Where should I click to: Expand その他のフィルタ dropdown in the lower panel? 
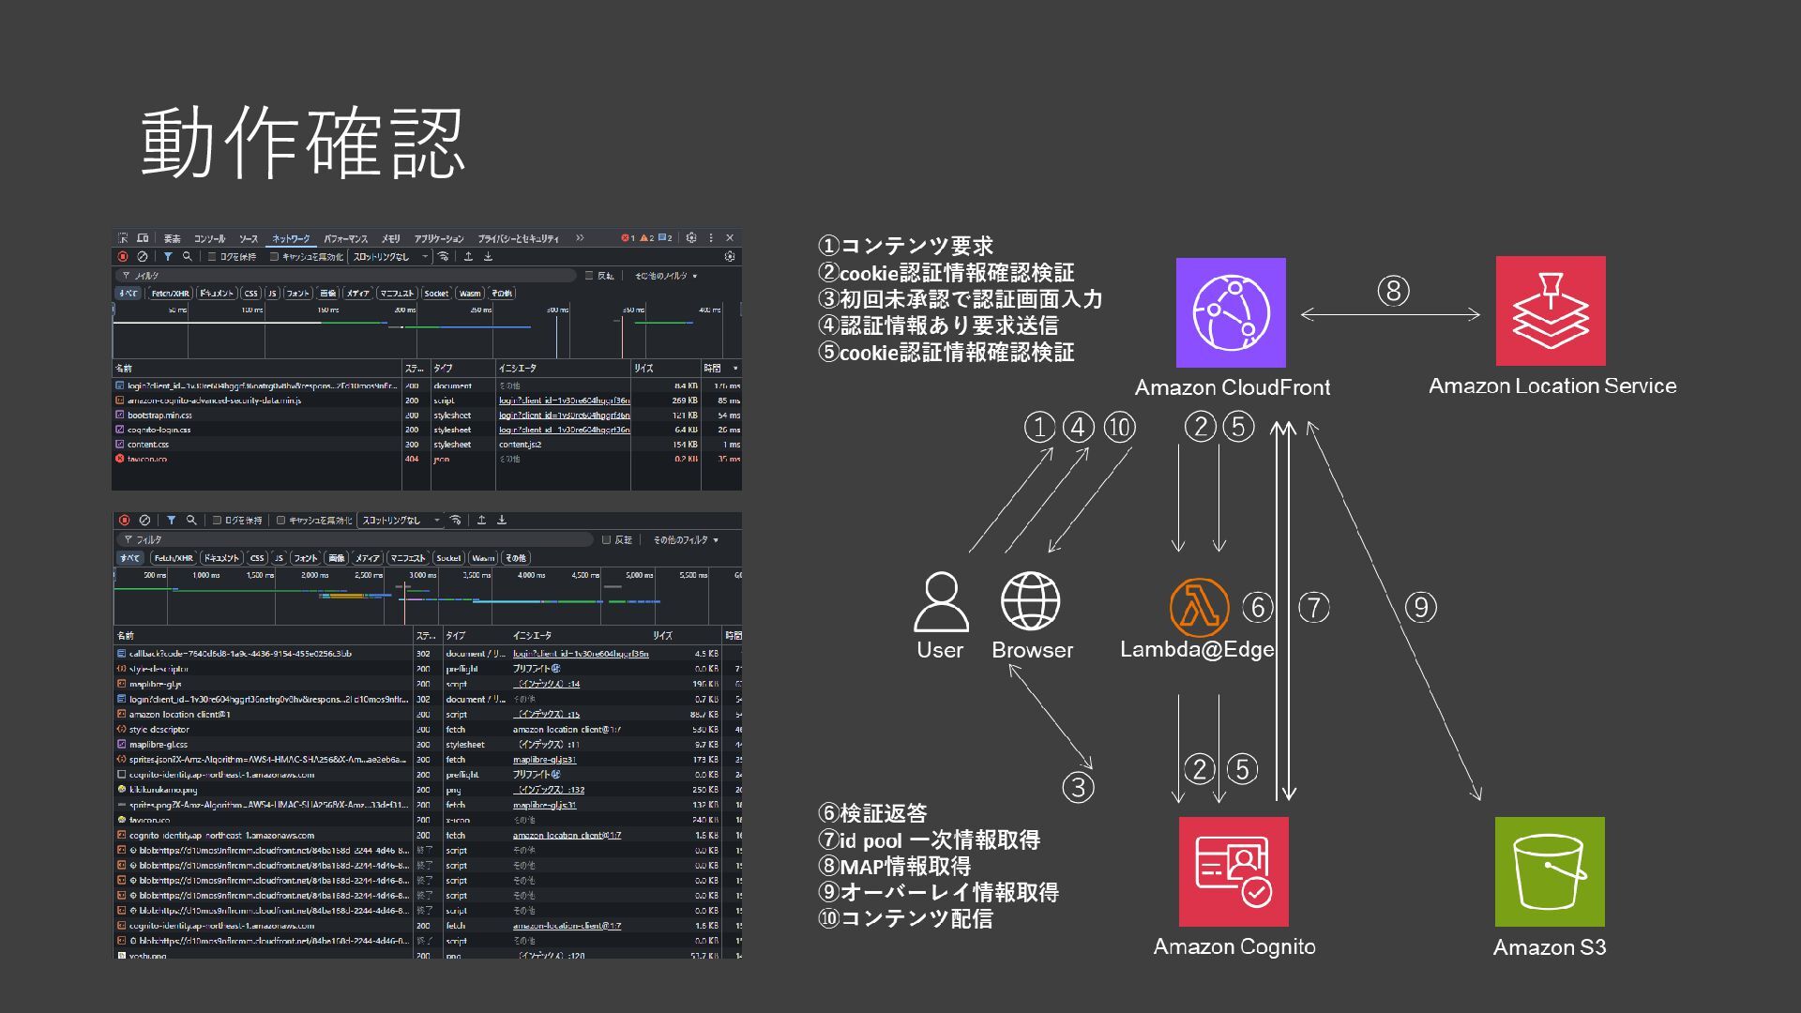click(x=686, y=540)
